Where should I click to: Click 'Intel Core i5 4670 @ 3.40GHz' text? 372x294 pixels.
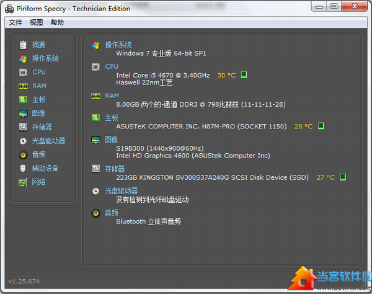pos(162,75)
